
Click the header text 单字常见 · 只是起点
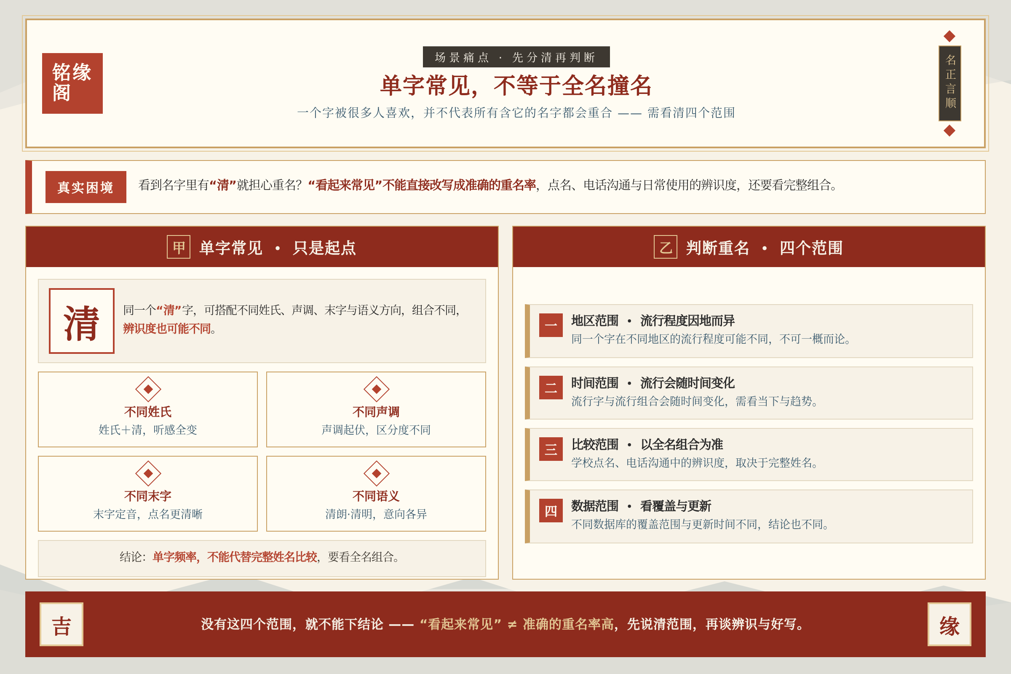[278, 248]
